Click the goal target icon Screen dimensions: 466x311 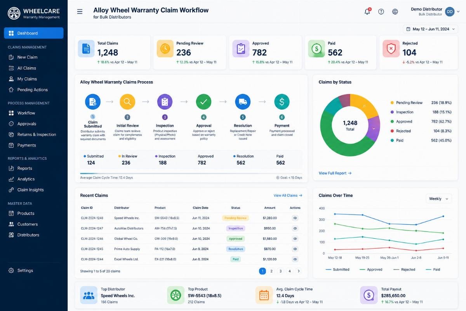pyautogui.click(x=278, y=178)
